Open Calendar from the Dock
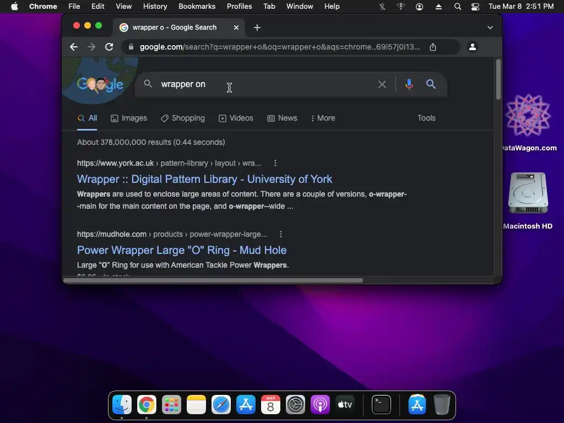The height and width of the screenshot is (423, 564). point(270,405)
